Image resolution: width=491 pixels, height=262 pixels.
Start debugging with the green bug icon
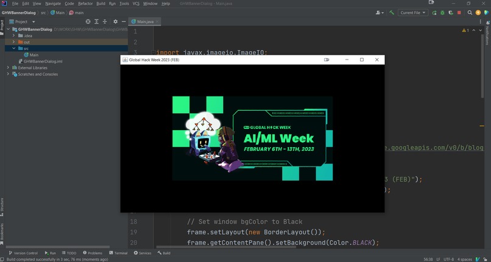(x=442, y=13)
